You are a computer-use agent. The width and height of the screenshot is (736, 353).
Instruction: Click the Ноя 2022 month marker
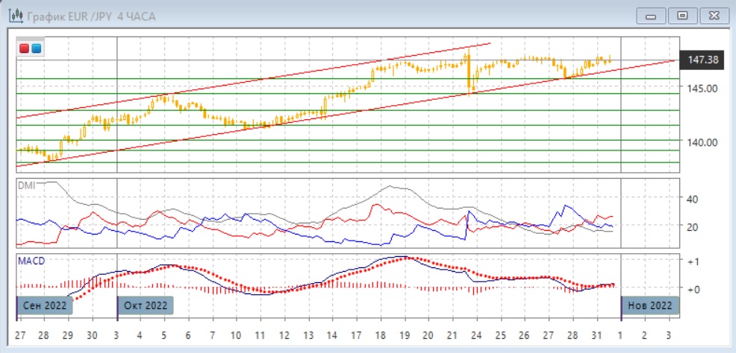pos(649,305)
